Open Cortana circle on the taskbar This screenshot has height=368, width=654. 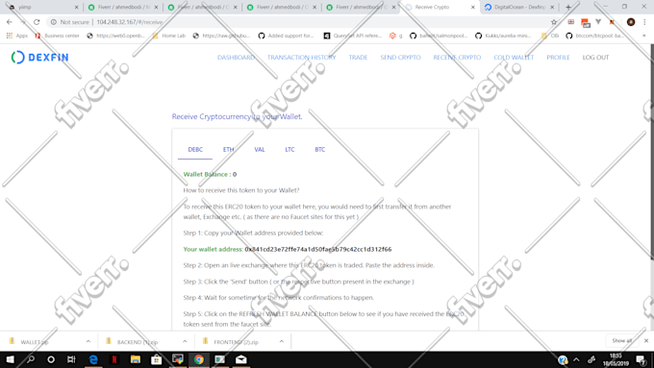tap(51, 359)
